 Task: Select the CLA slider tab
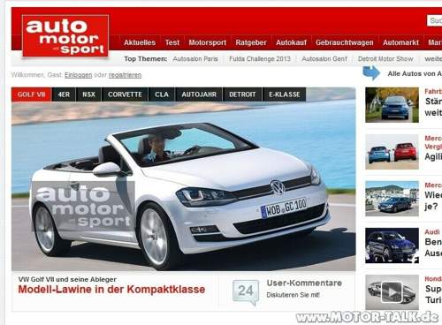click(x=162, y=94)
